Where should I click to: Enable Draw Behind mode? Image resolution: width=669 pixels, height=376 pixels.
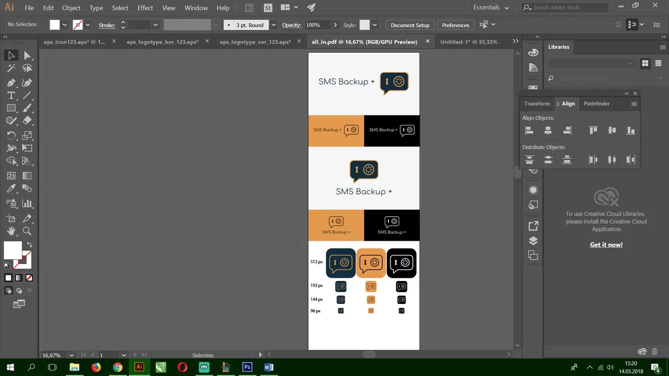pos(19,291)
